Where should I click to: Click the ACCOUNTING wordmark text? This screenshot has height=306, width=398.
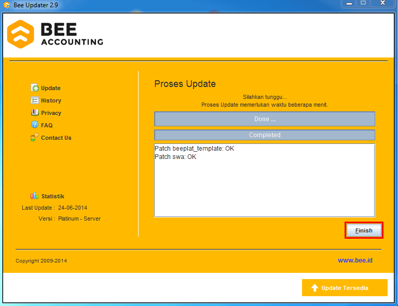click(x=72, y=42)
